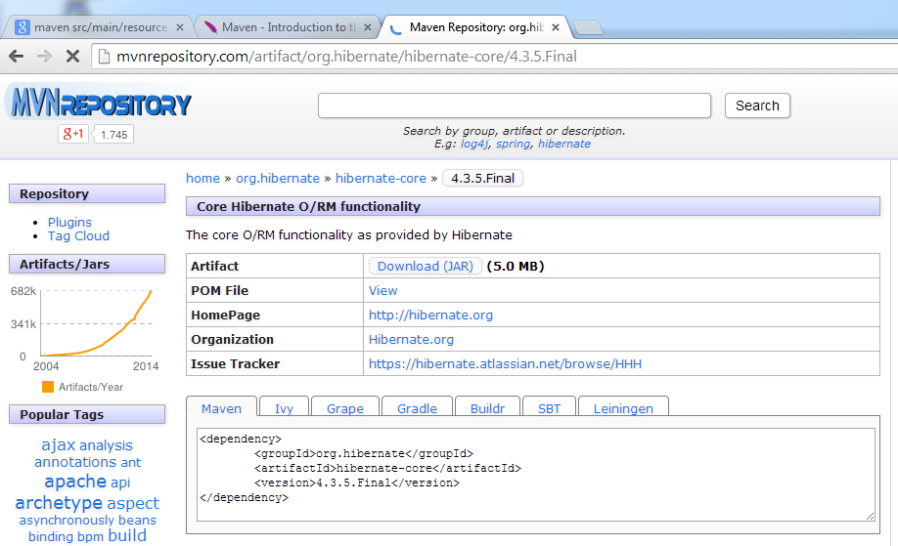Close the 'maven src/main/resource' tab
The width and height of the screenshot is (898, 546).
coord(180,27)
